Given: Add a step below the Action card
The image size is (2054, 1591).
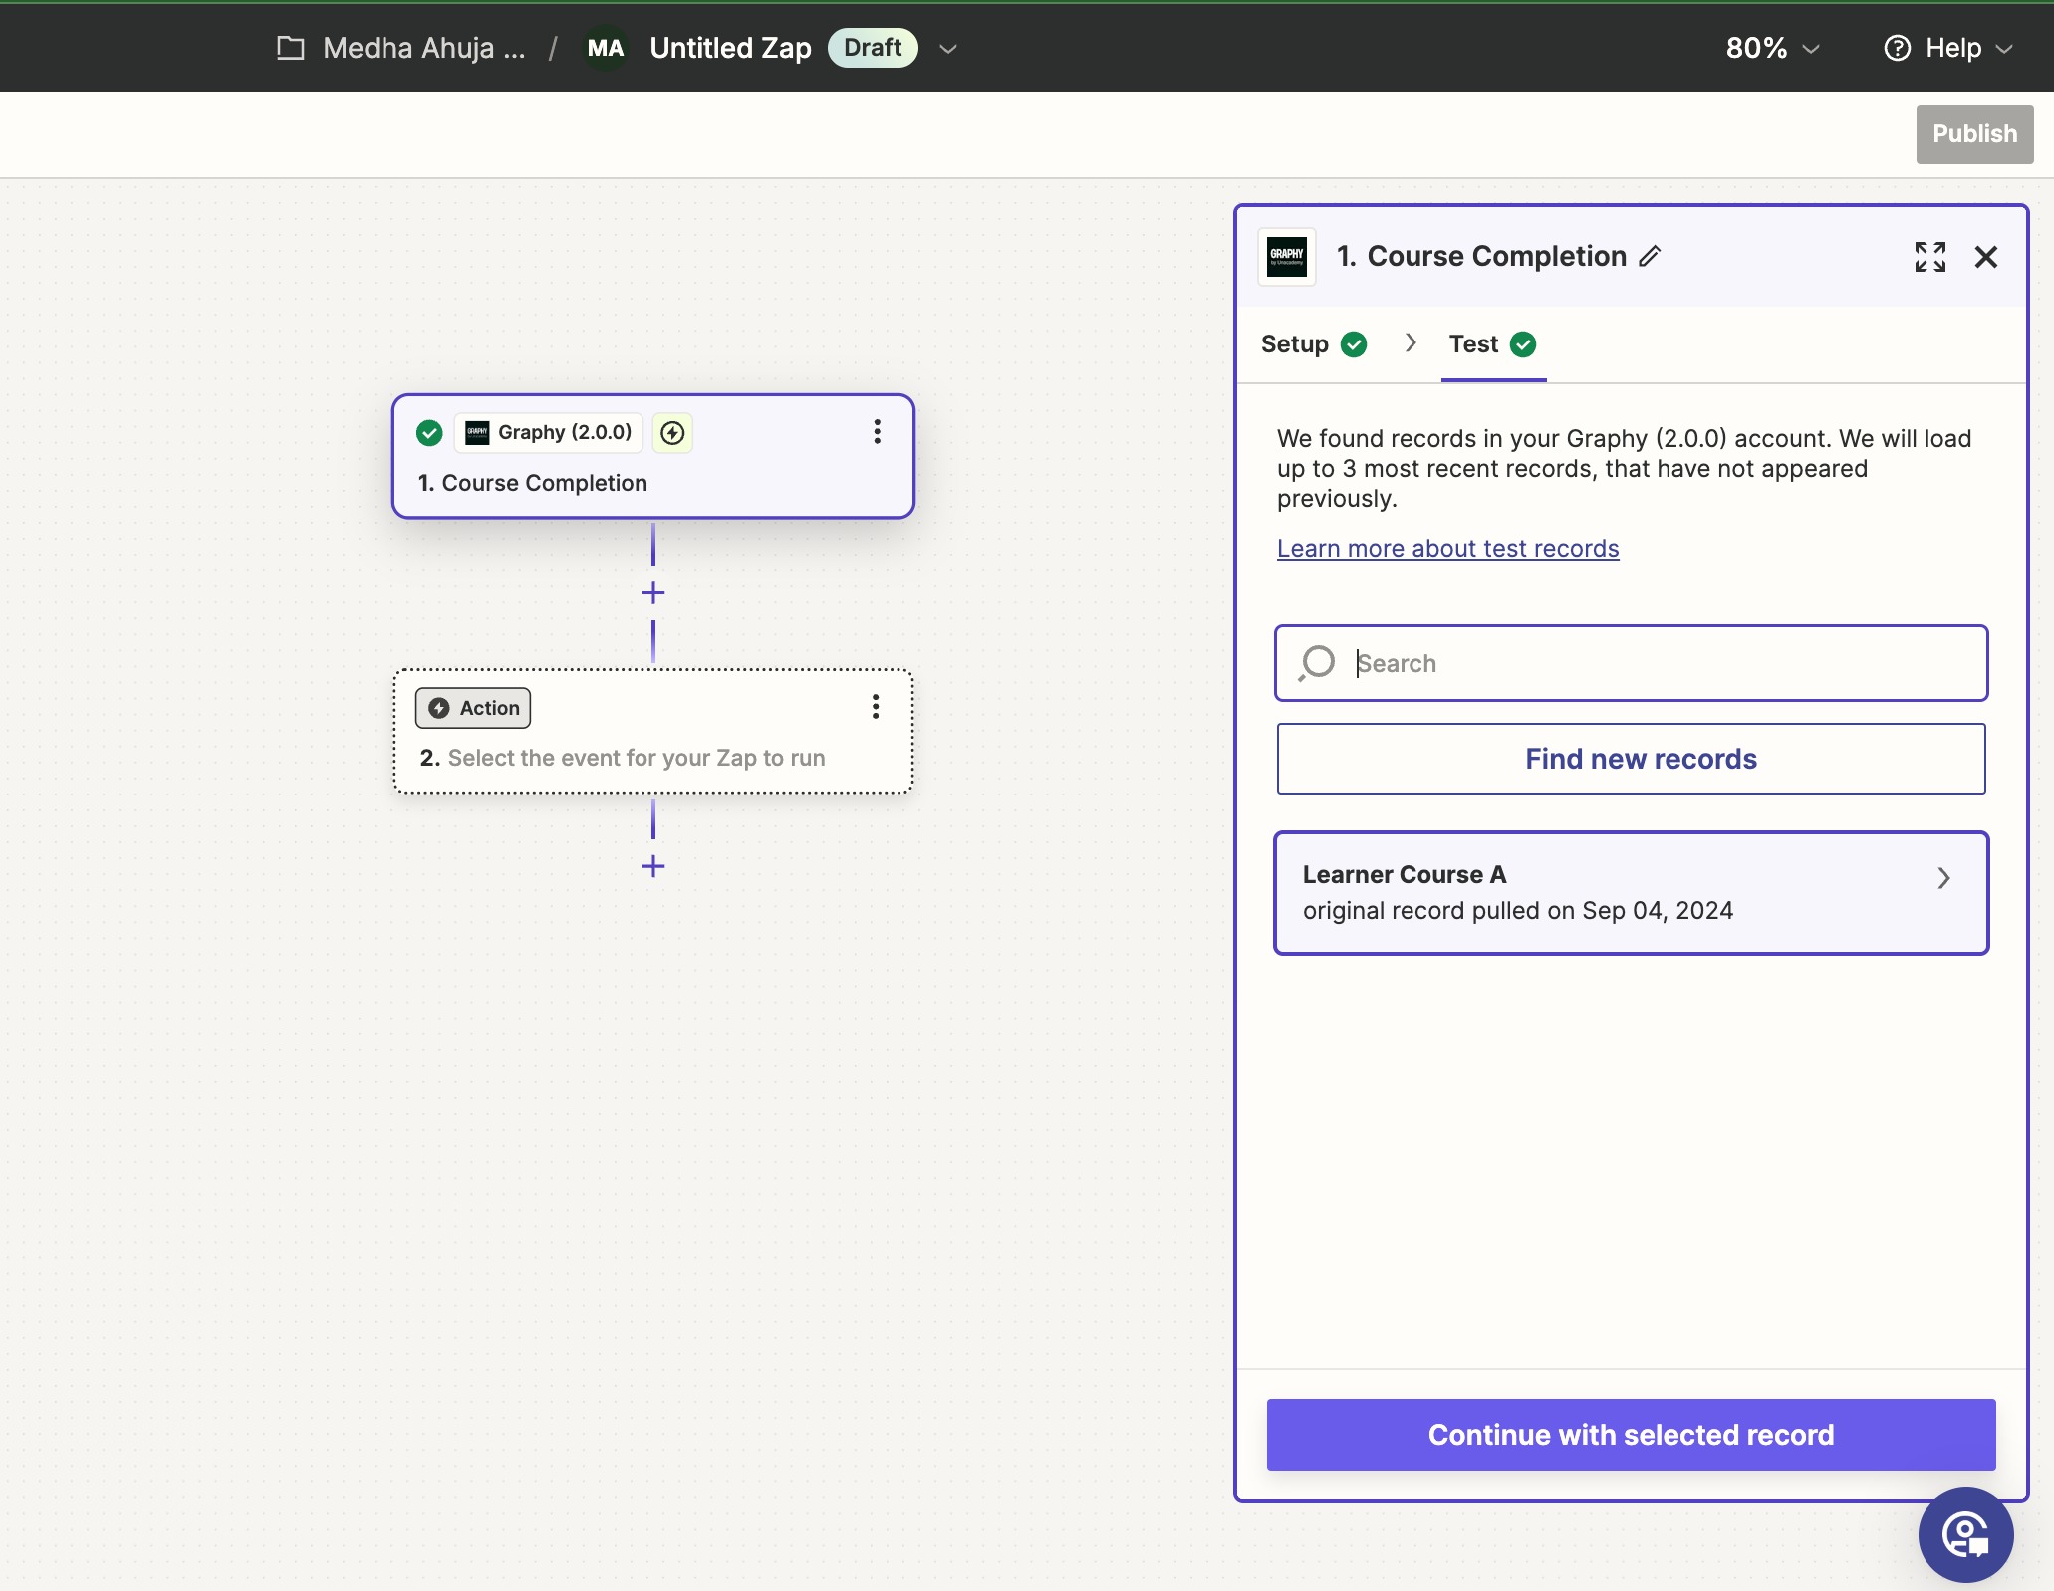Looking at the screenshot, I should tap(653, 866).
